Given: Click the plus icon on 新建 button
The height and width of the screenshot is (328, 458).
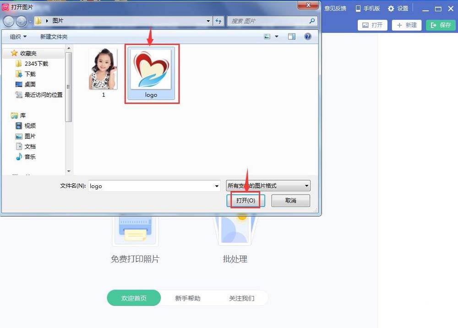Looking at the screenshot, I should point(400,25).
